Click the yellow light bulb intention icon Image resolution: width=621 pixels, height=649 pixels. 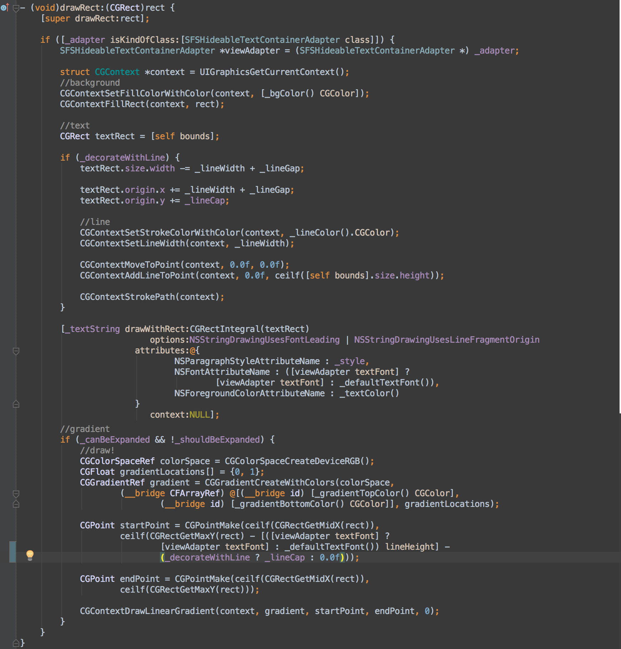pos(30,555)
